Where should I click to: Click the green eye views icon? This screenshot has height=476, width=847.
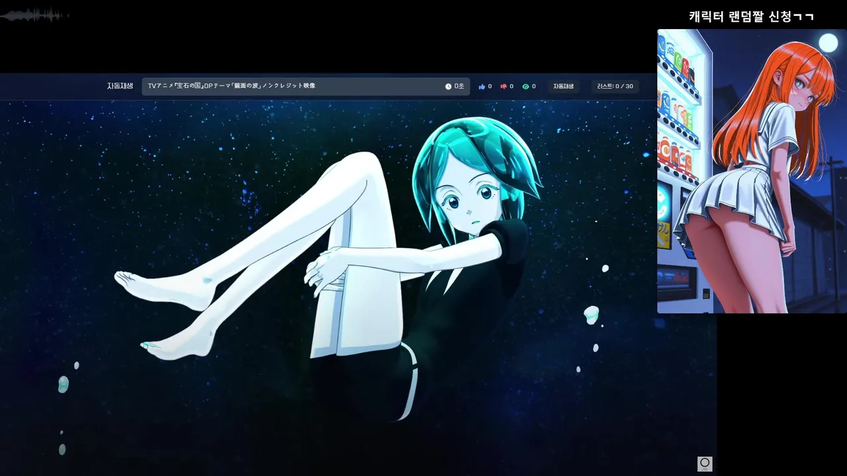(525, 87)
